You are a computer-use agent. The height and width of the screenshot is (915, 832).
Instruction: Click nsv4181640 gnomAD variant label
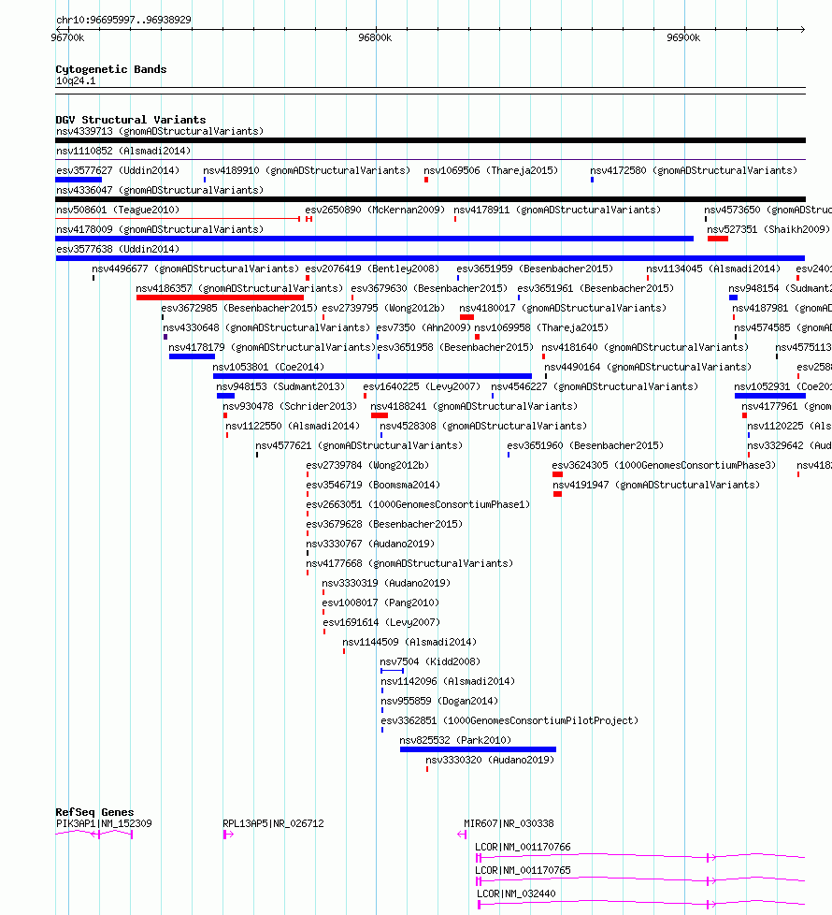(645, 348)
